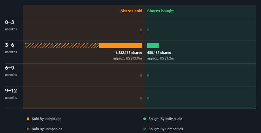Select the green shares bought bar
The image size is (261, 133).
(x=153, y=46)
